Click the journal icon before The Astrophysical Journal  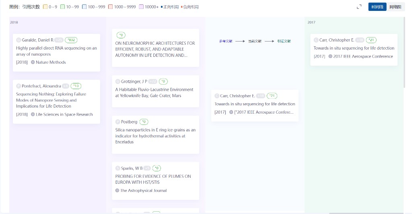[x=117, y=191]
